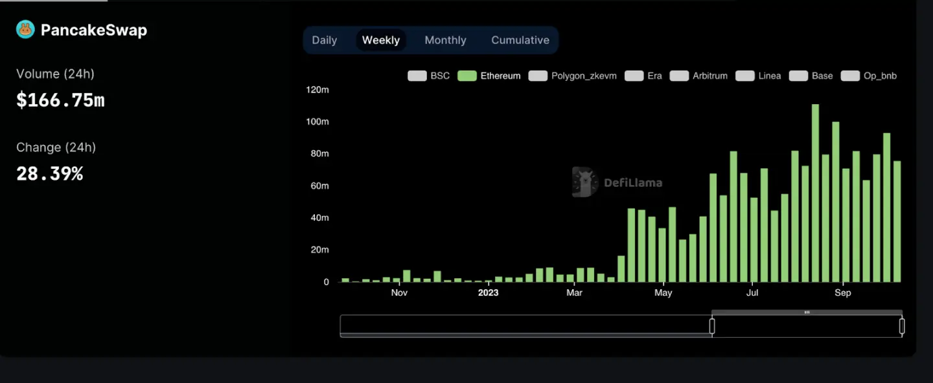Open the Cumulative chart tab

click(520, 40)
